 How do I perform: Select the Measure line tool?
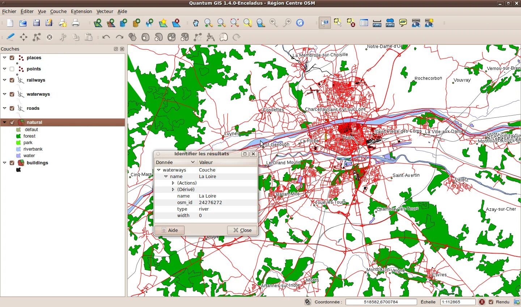(x=377, y=23)
